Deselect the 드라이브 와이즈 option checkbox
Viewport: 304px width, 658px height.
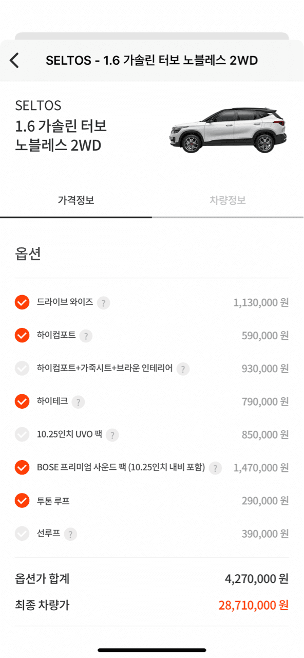[22, 303]
